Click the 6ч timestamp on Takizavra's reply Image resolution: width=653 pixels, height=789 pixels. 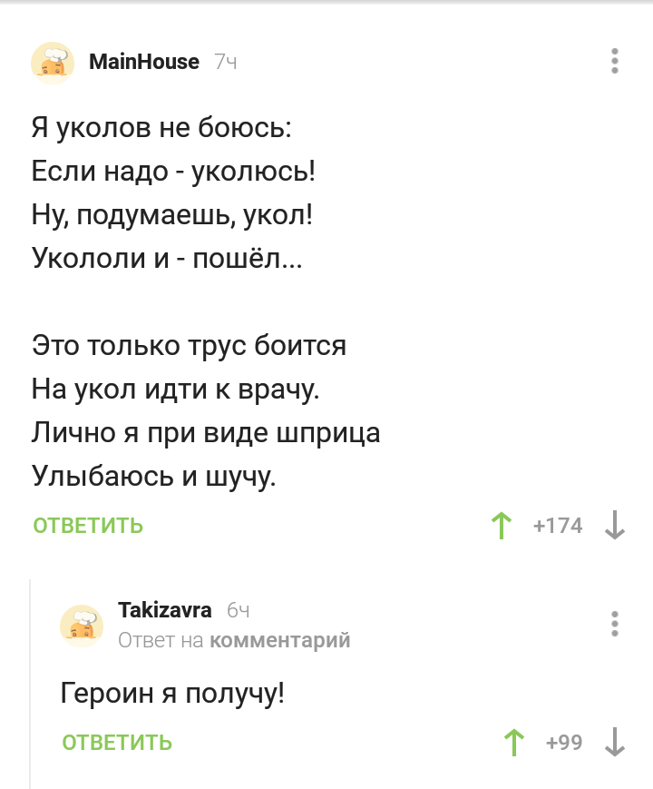tap(238, 608)
